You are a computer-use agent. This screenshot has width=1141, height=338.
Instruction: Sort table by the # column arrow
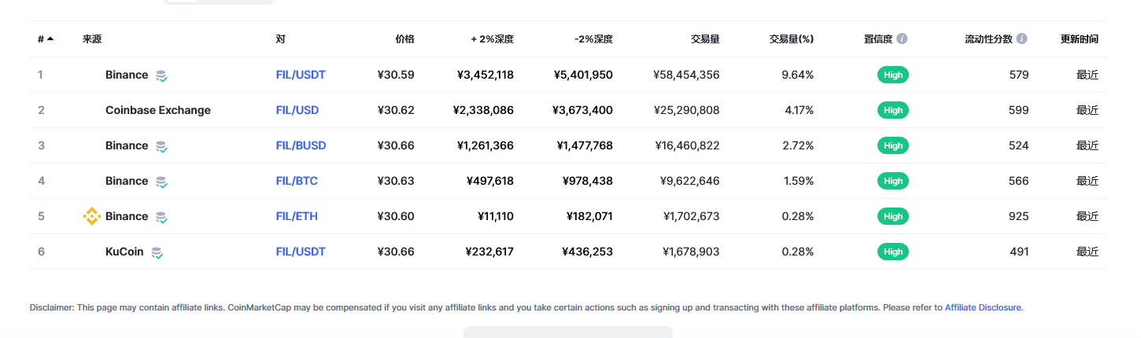point(50,39)
